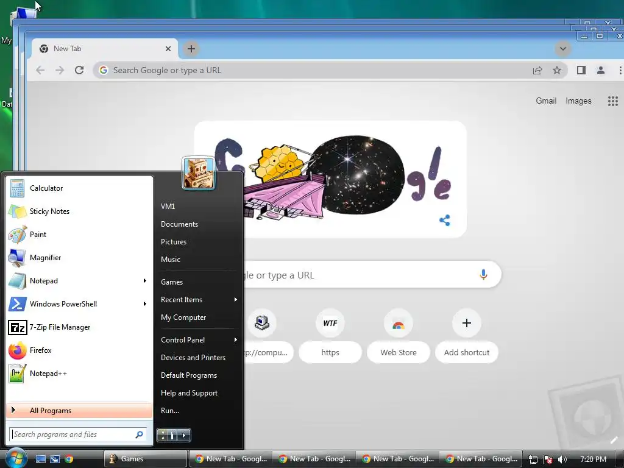Viewport: 624px width, 468px height.
Task: Click Show Desktop in quick launch
Action: (x=41, y=459)
